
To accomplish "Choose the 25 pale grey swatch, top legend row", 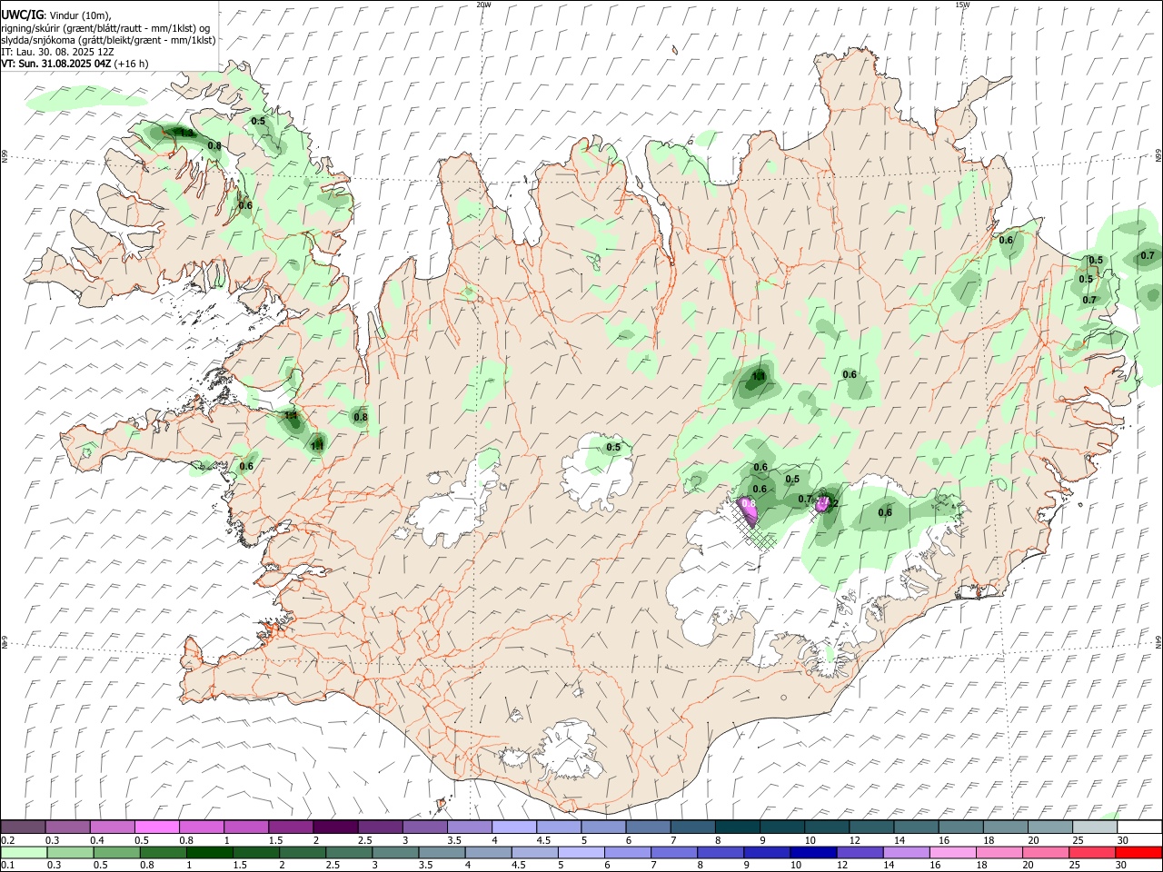I will pyautogui.click(x=1095, y=827).
